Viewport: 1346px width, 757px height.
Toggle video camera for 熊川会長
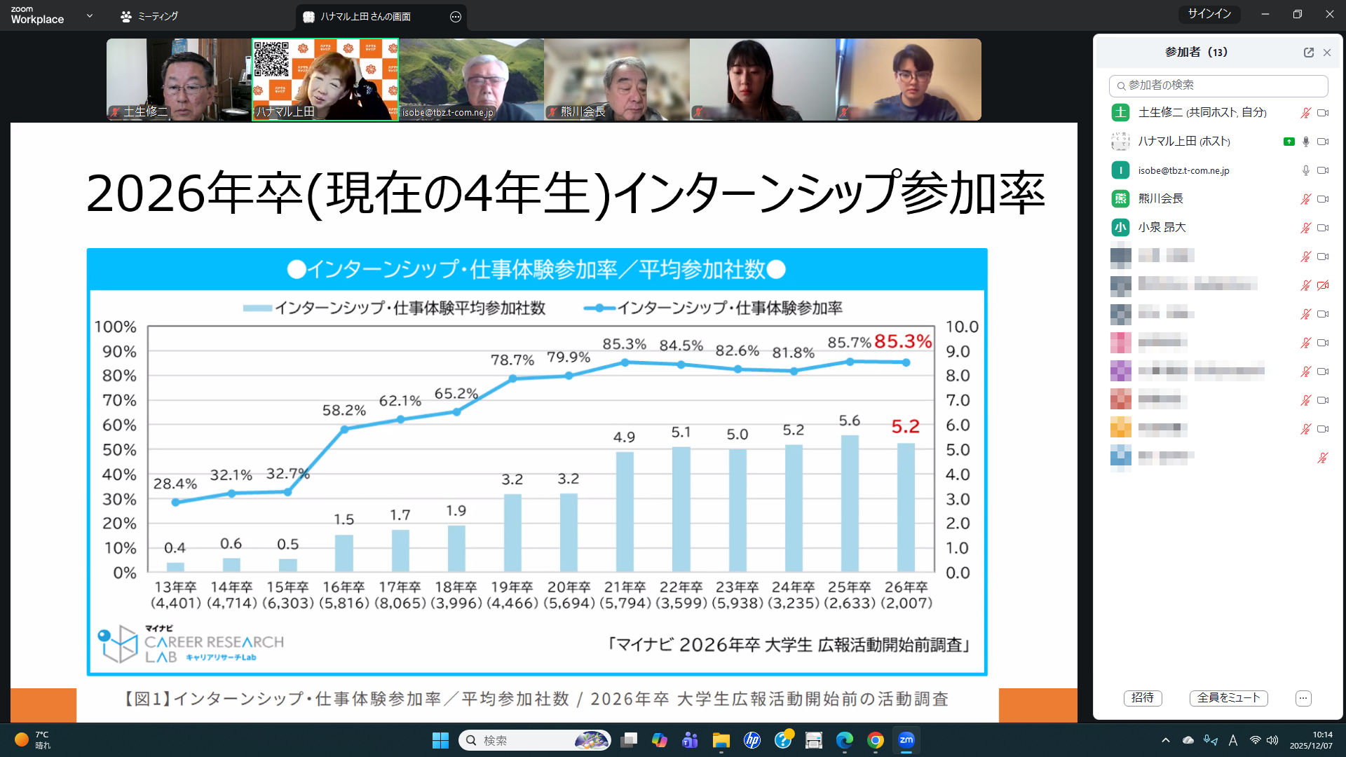coord(1323,199)
